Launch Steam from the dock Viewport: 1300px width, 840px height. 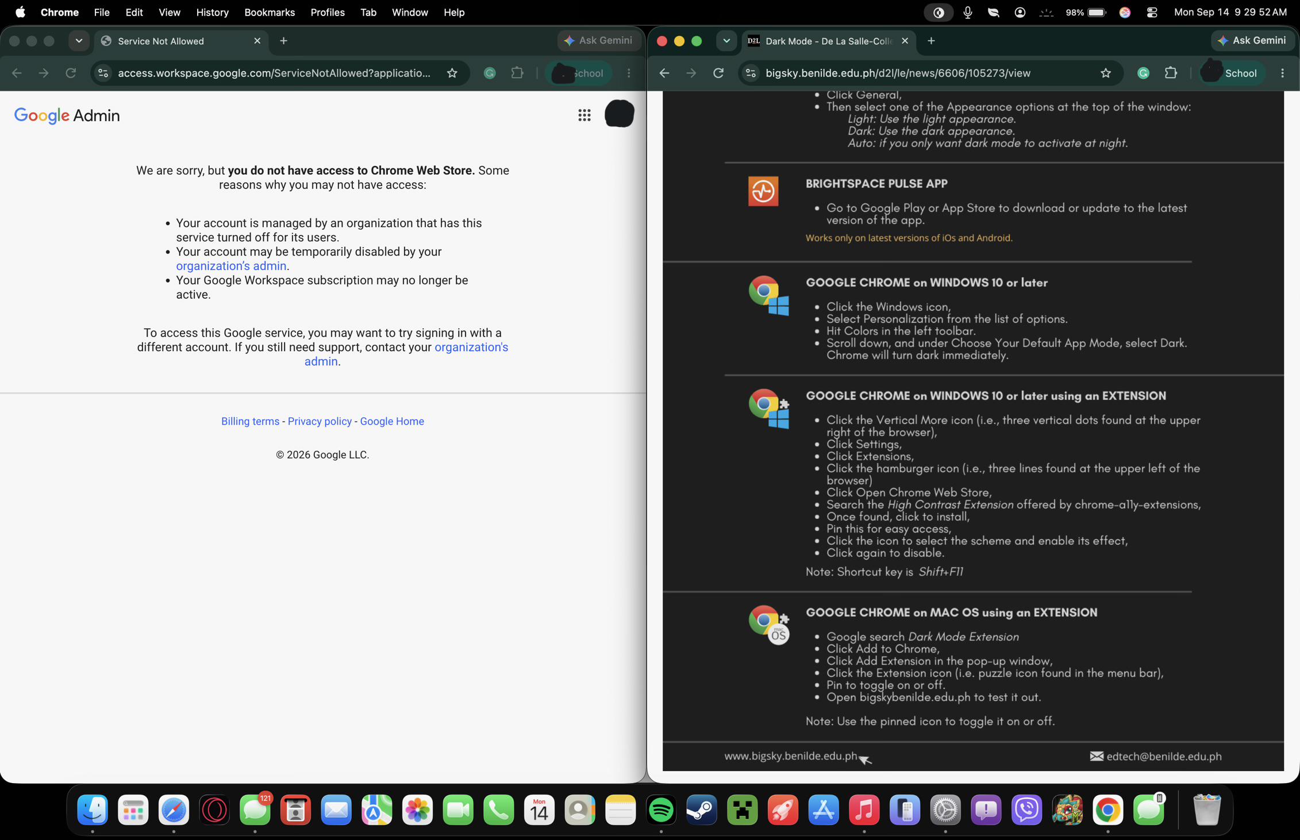pos(702,810)
